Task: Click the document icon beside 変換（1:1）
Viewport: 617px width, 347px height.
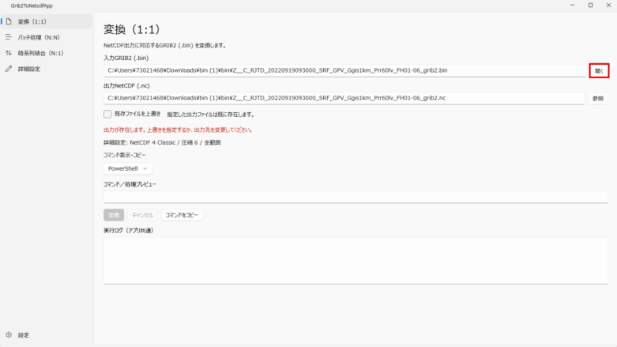Action: (x=9, y=21)
